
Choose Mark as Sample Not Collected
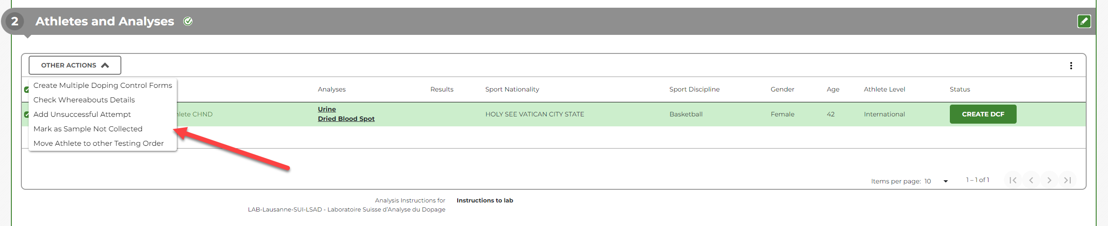click(88, 129)
